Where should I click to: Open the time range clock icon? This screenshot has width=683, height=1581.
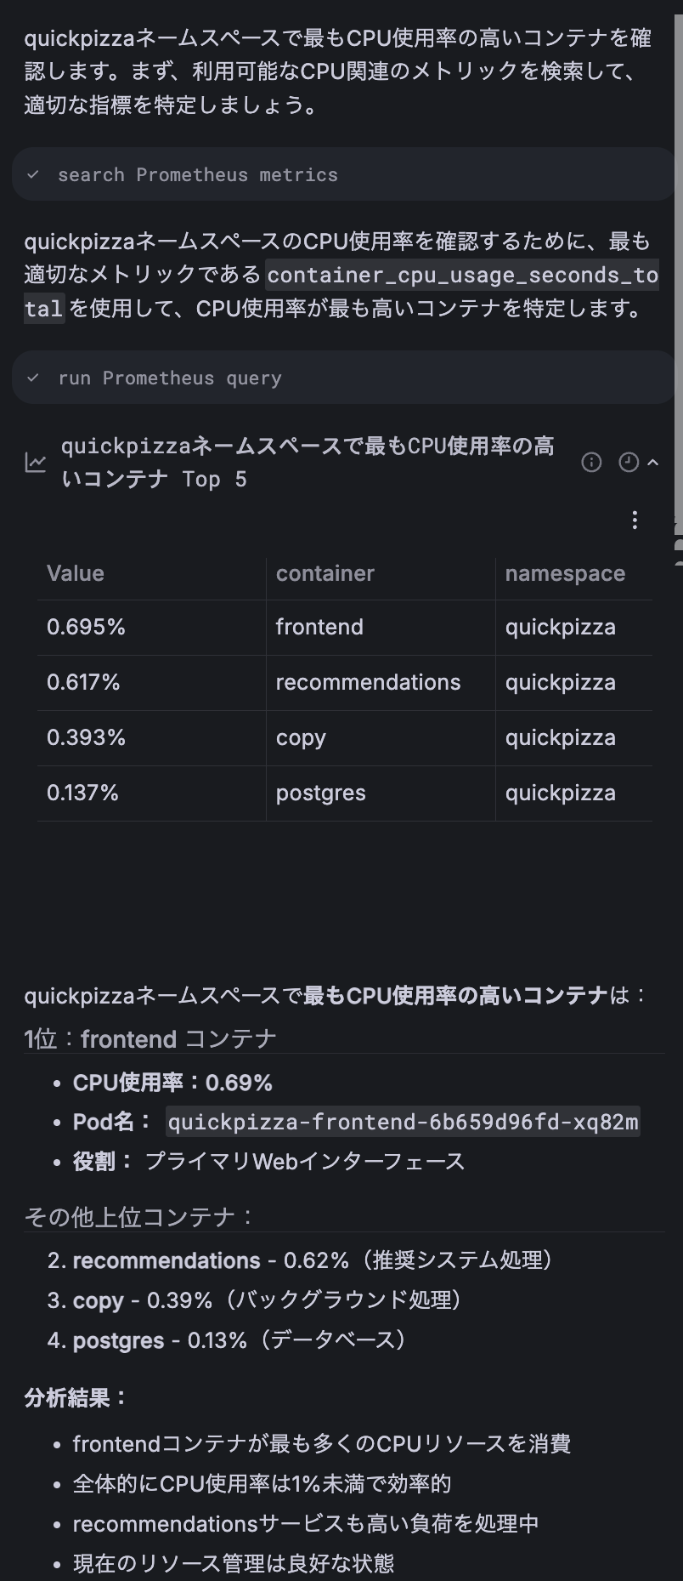click(629, 462)
